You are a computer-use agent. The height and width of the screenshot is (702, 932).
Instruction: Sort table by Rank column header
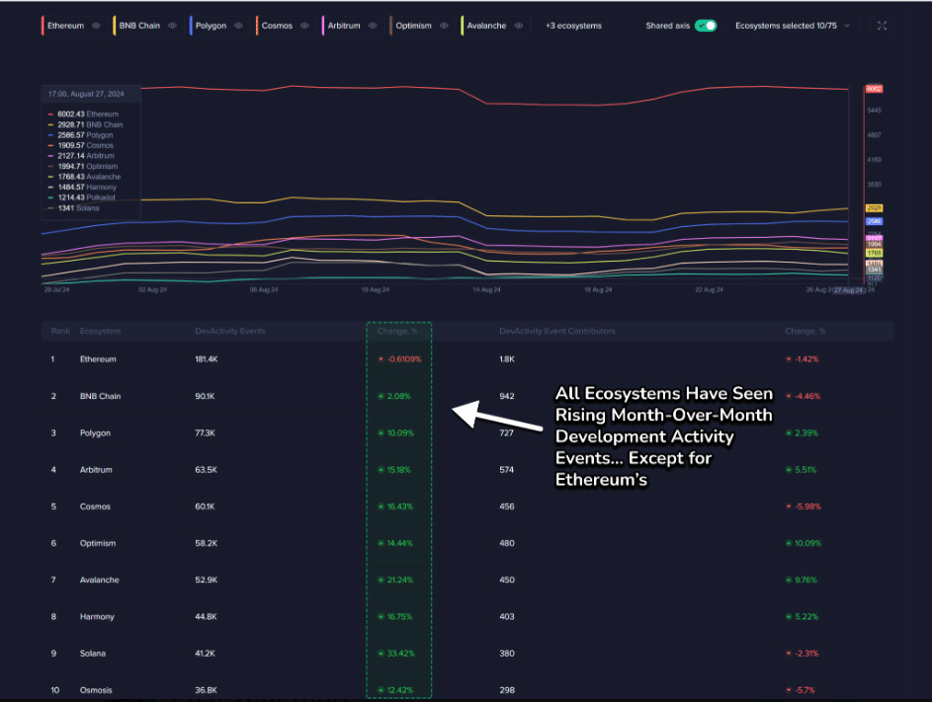[60, 331]
